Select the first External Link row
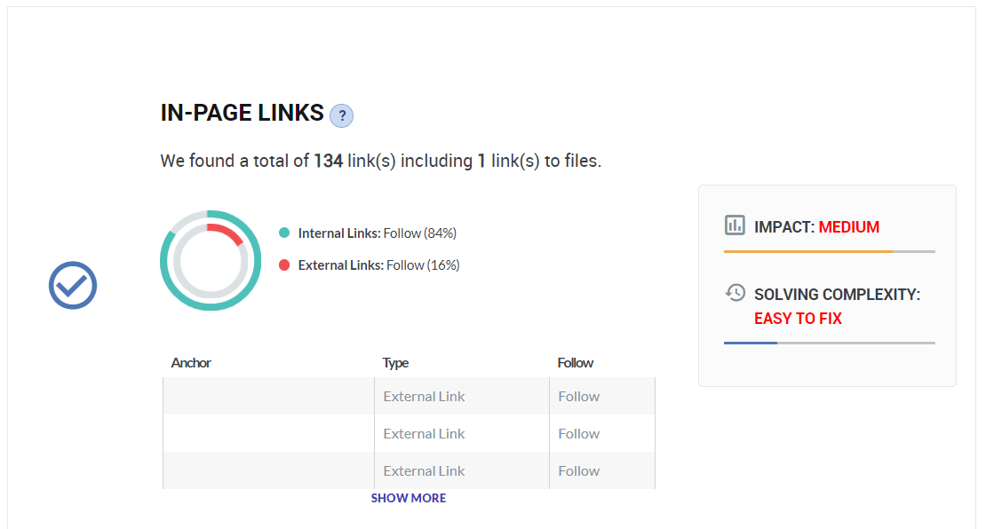This screenshot has height=529, width=986. (x=424, y=397)
